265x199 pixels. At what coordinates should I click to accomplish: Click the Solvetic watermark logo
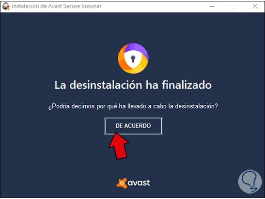[x=249, y=182]
